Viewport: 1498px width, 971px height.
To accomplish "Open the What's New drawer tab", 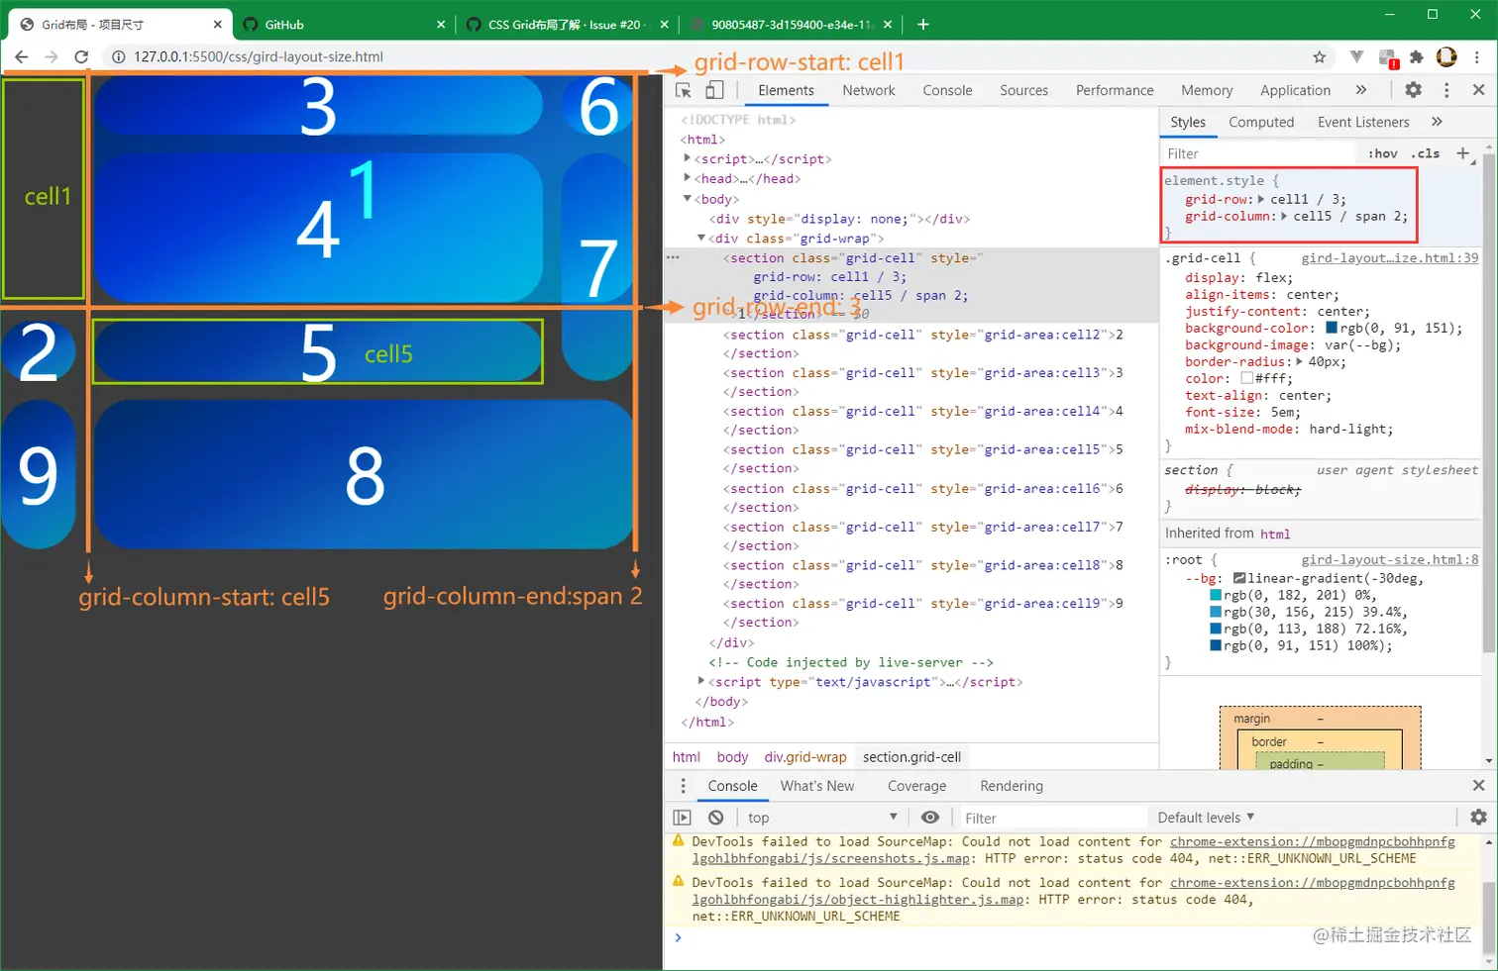I will [817, 786].
